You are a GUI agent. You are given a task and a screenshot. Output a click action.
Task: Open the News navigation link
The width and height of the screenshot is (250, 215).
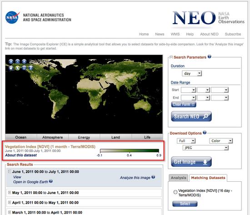[x=160, y=34]
